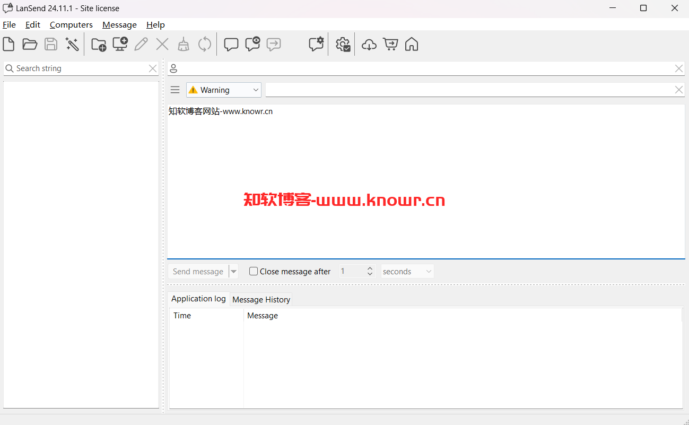Viewport: 689px width, 425px height.
Task: Clear the recipient field with X
Action: 679,68
